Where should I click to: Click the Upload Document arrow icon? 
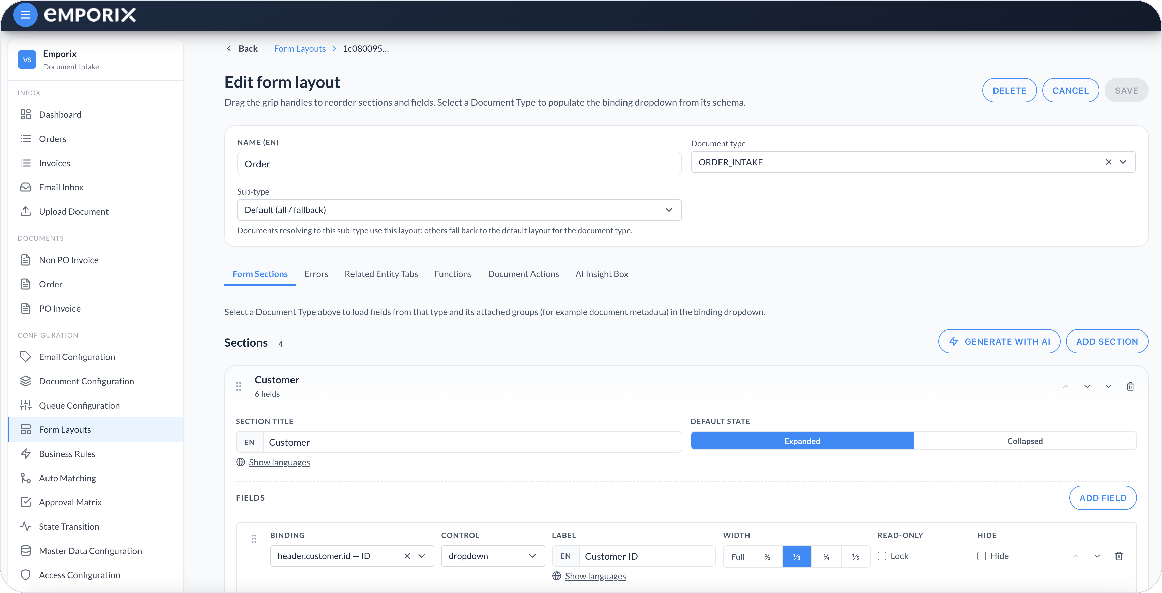point(26,211)
